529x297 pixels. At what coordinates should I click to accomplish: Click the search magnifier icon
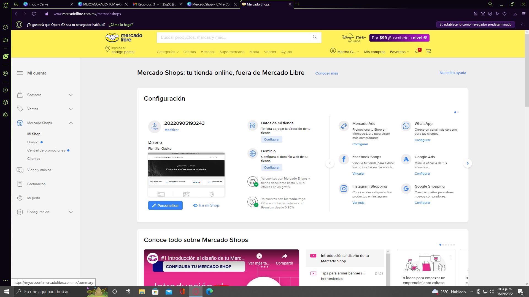click(315, 37)
